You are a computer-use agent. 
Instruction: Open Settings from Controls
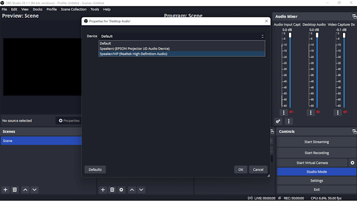(x=317, y=181)
